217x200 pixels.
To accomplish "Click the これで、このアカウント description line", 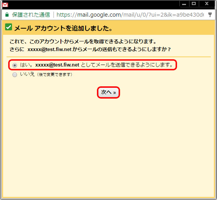I will [83, 41].
